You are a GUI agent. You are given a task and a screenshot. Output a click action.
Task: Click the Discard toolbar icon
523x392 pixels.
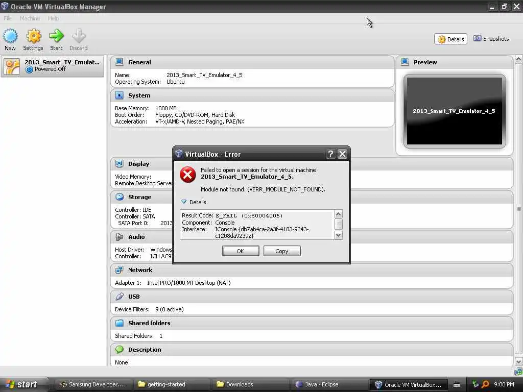tap(79, 36)
